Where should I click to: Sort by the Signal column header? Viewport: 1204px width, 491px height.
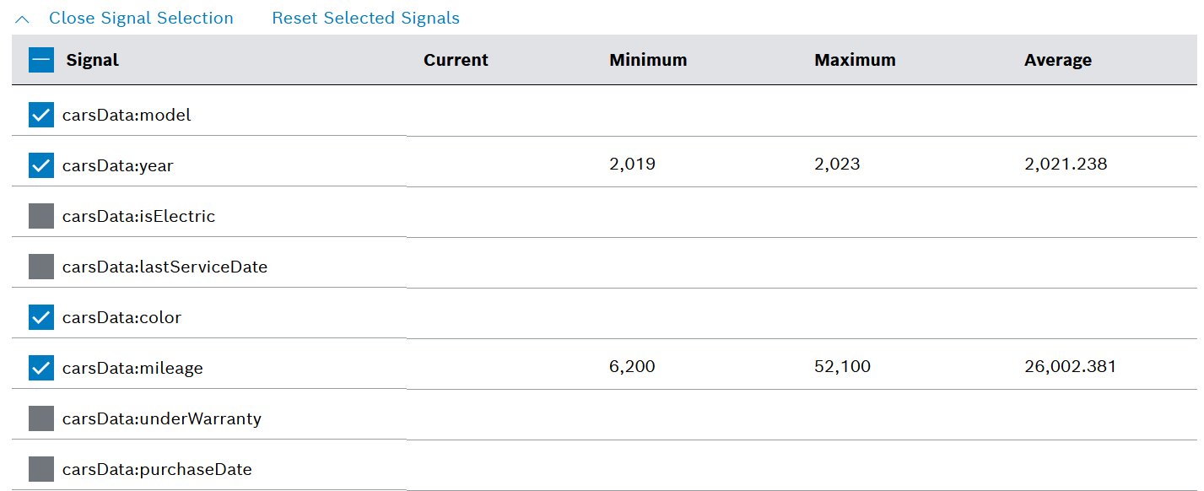coord(92,60)
